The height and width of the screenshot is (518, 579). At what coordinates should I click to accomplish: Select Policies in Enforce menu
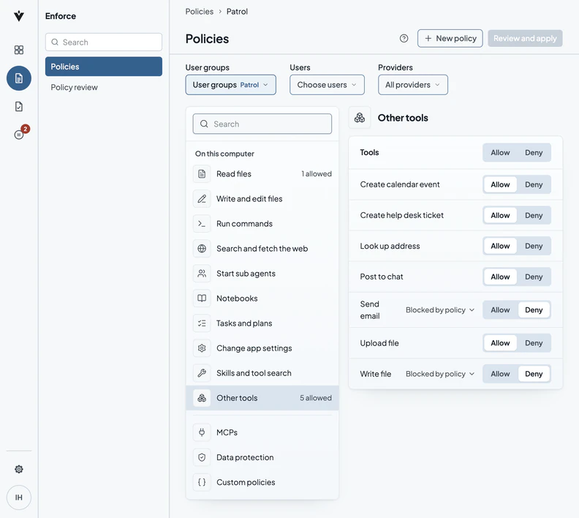tap(104, 67)
